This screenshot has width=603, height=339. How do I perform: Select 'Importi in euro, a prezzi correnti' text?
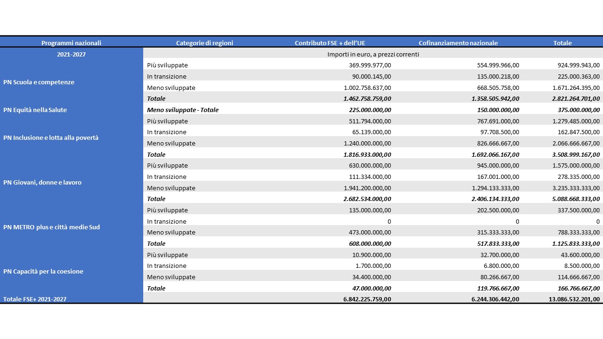click(373, 54)
